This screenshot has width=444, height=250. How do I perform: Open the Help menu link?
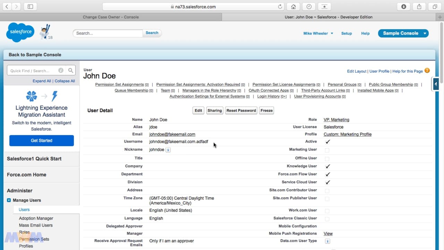tap(365, 33)
